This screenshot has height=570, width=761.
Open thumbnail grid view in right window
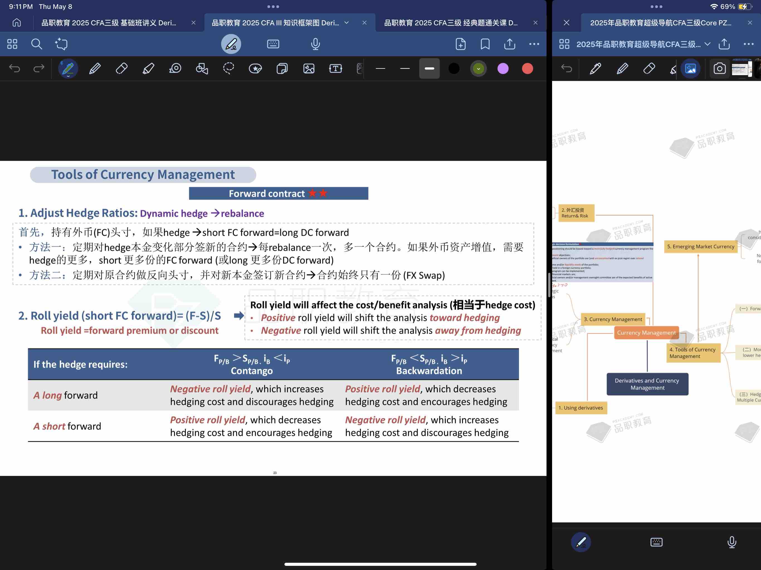[564, 44]
